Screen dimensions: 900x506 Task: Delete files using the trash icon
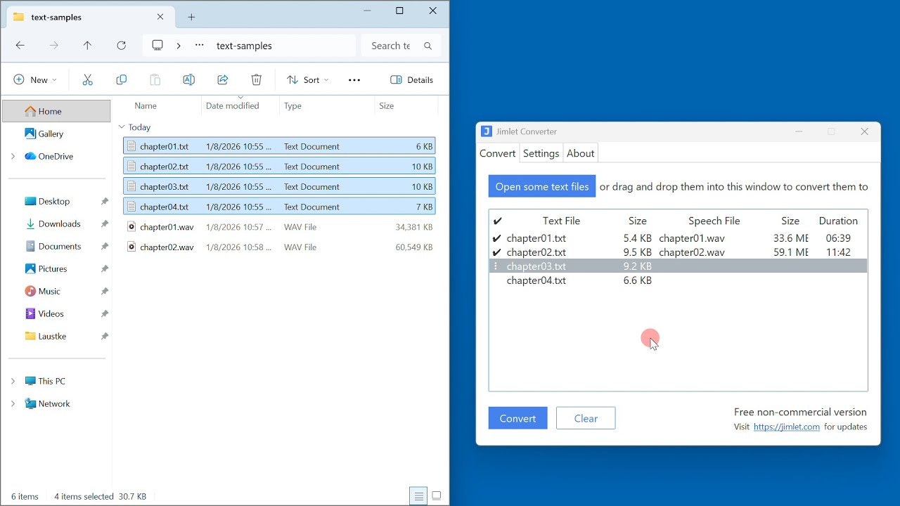click(x=256, y=79)
